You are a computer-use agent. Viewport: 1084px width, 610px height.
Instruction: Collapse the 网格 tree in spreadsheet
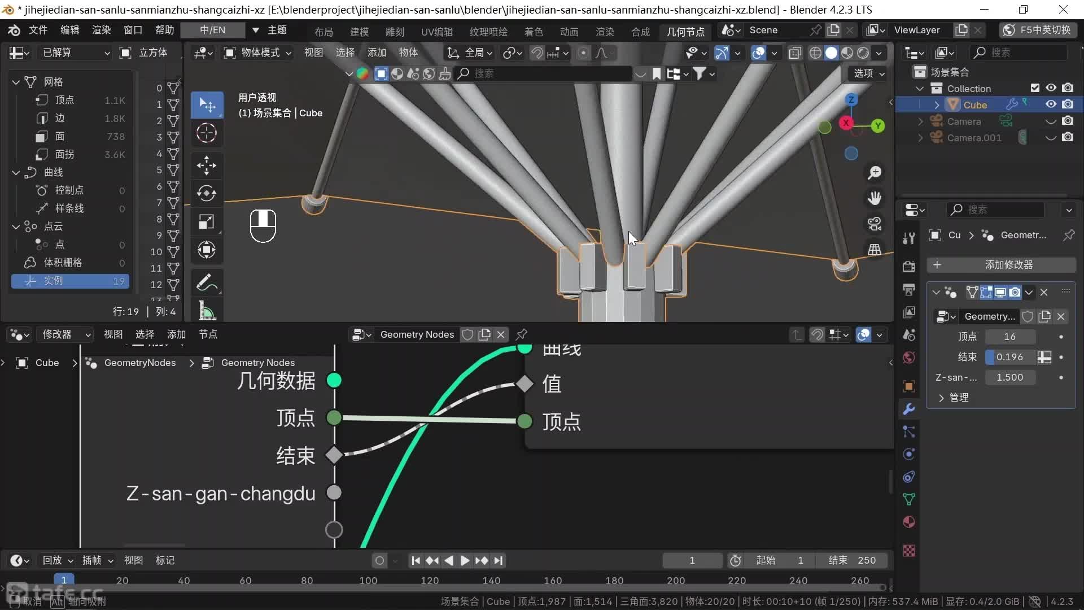tap(16, 82)
